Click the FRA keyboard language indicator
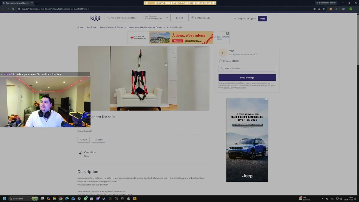Image resolution: width=359 pixels, height=202 pixels. pyautogui.click(x=332, y=199)
